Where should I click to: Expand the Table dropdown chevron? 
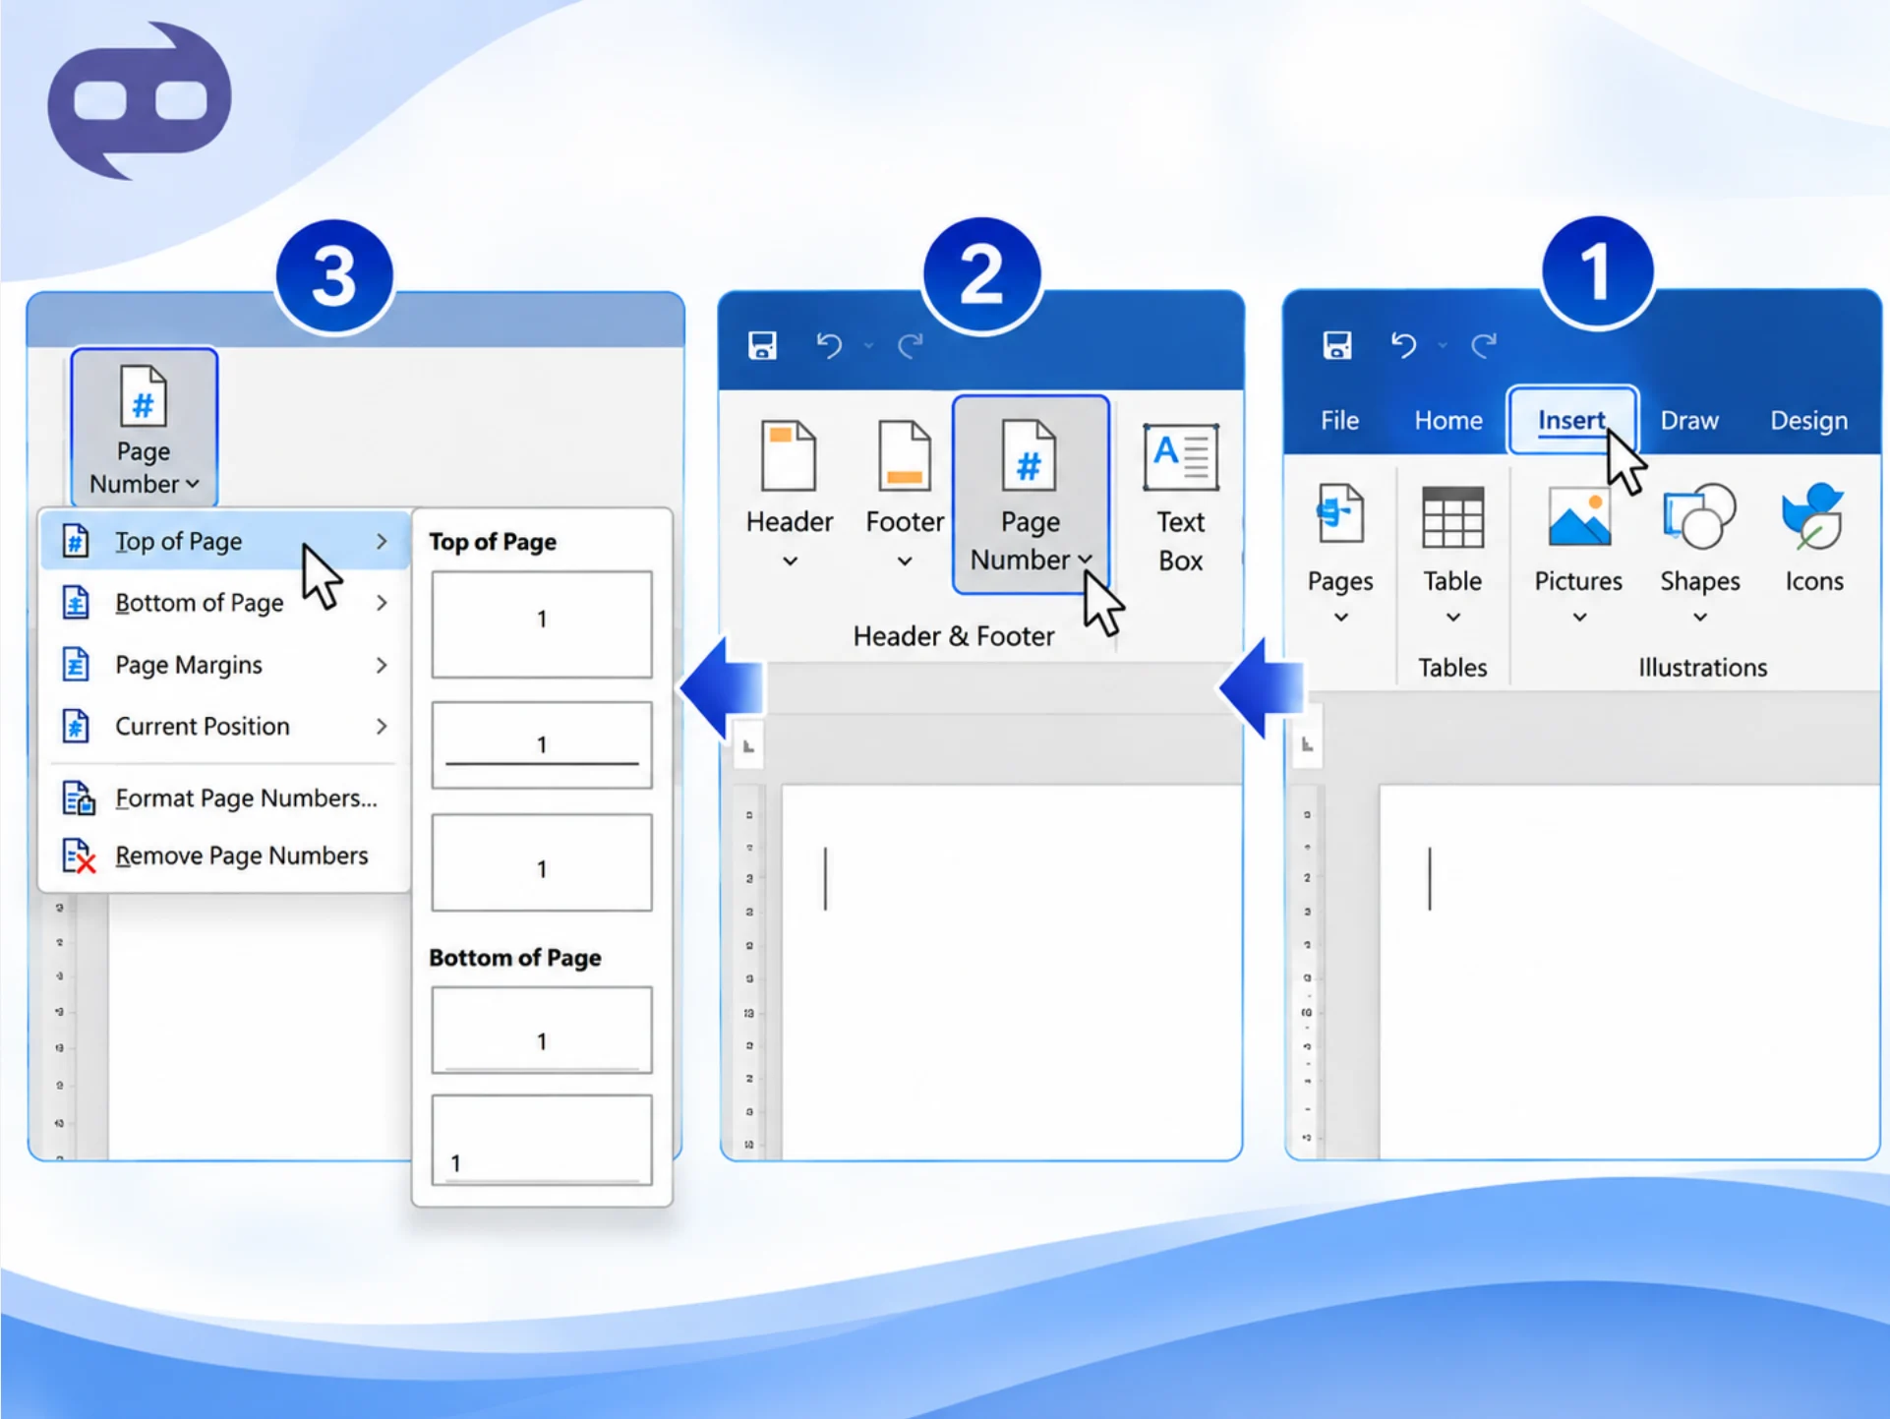(x=1452, y=618)
